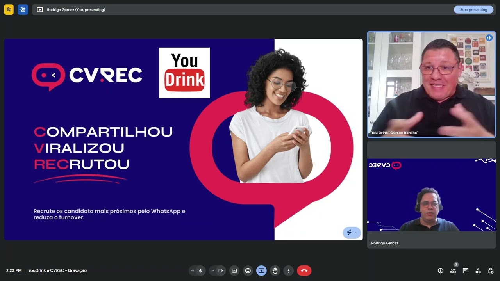Click the yellow Meet companion icon

[x=9, y=10]
